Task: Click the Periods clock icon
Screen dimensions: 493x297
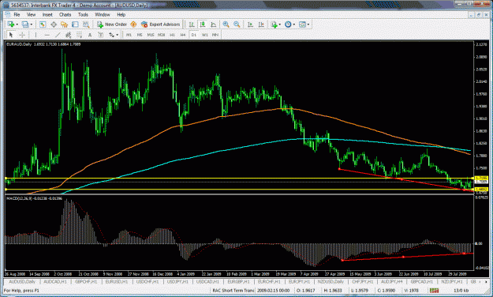Action: tap(288, 24)
